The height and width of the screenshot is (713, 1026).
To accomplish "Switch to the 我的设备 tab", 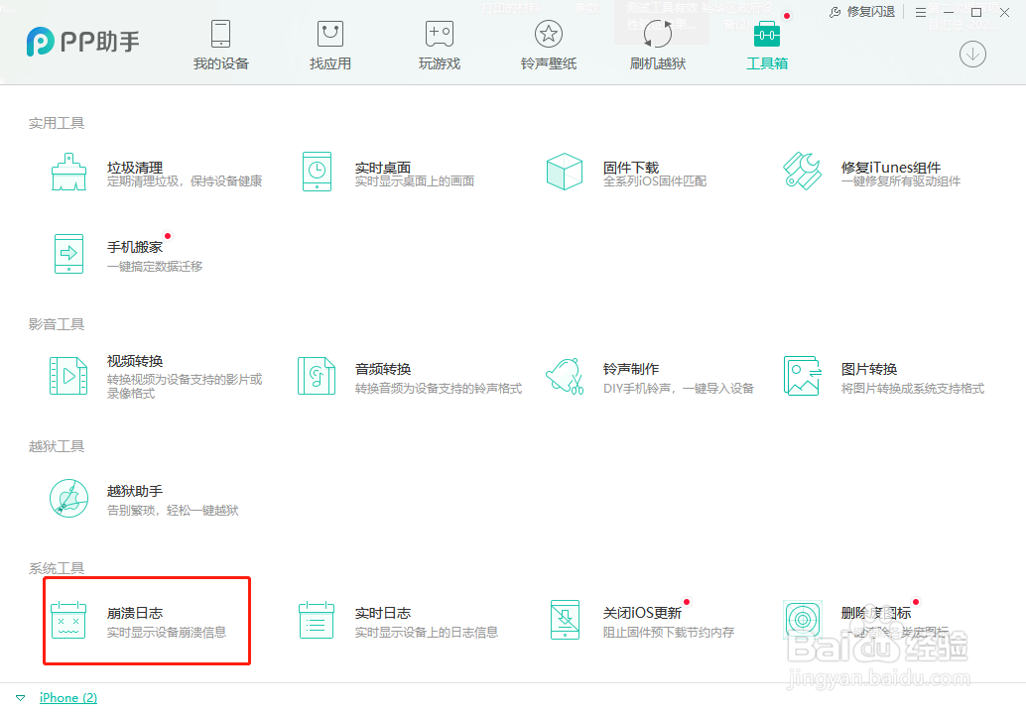I will point(220,45).
